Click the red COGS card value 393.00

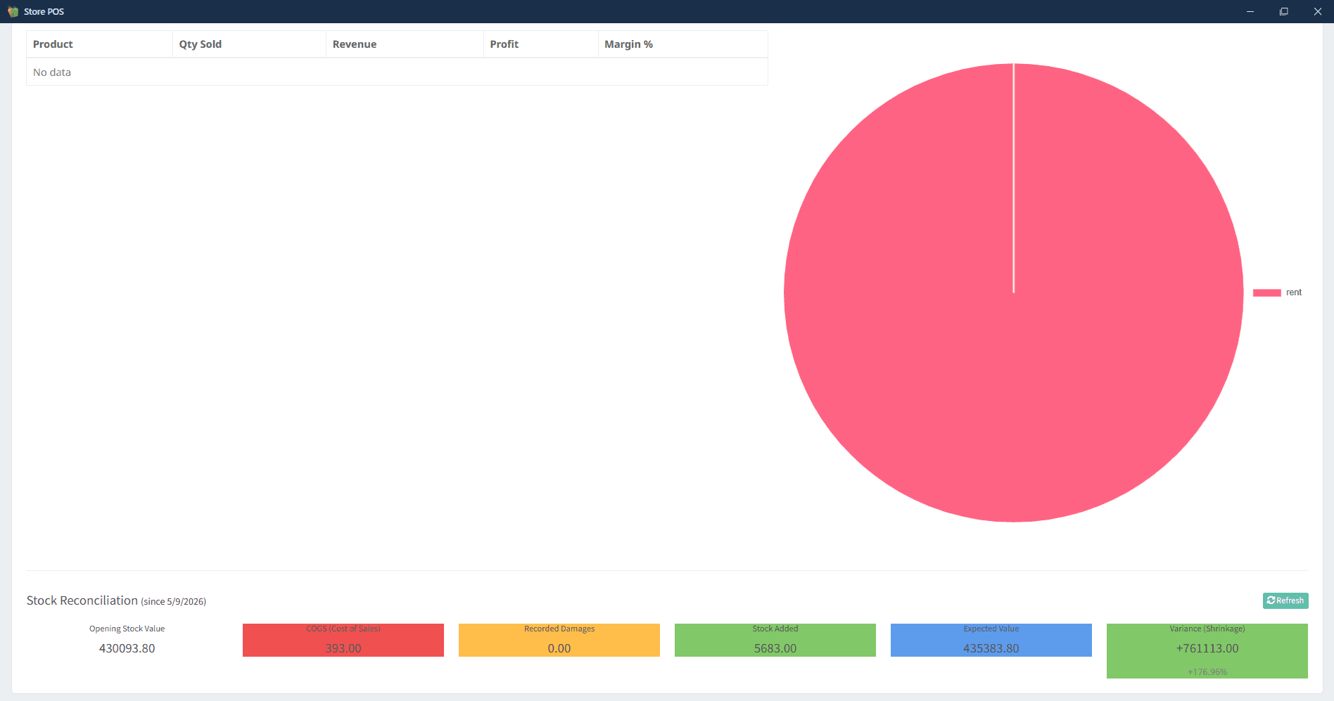click(343, 648)
